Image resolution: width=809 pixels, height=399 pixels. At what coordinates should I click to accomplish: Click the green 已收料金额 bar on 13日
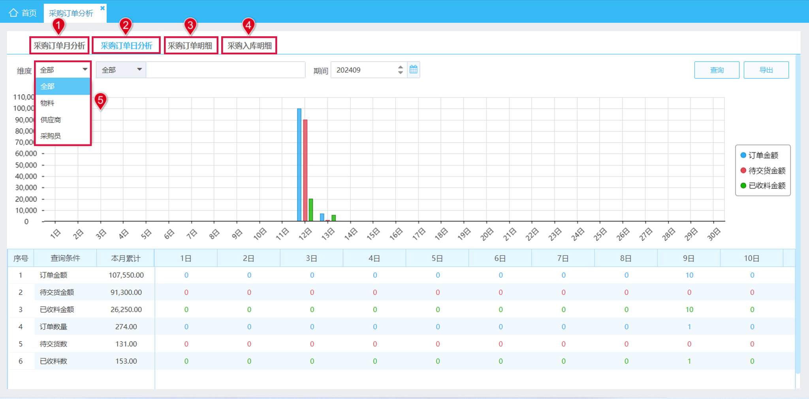pyautogui.click(x=334, y=218)
